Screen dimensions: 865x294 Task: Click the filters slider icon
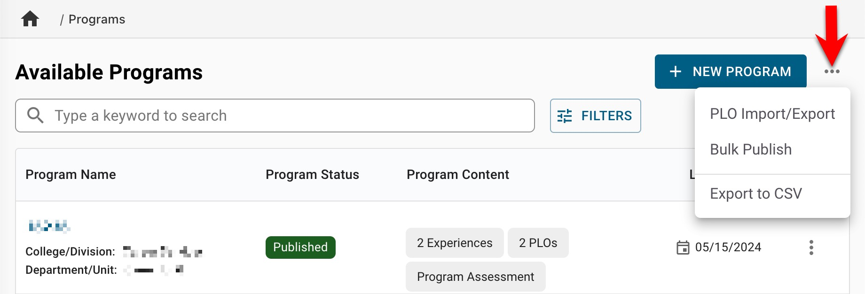pos(565,116)
